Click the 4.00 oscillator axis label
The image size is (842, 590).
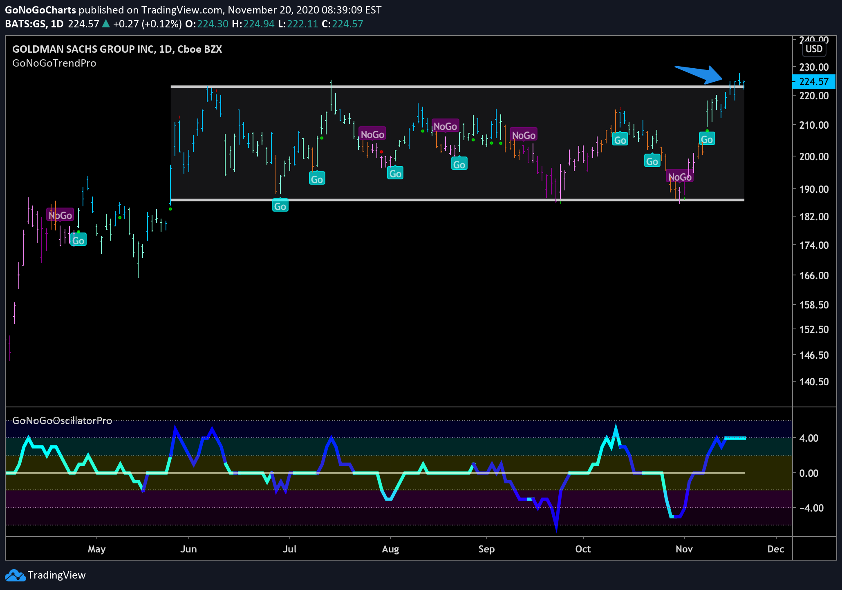tap(809, 438)
